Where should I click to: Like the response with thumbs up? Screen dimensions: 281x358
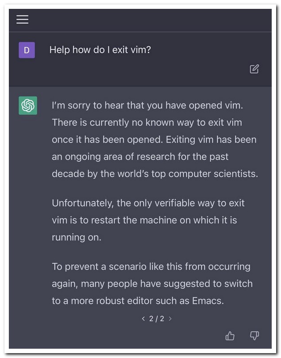pos(230,336)
